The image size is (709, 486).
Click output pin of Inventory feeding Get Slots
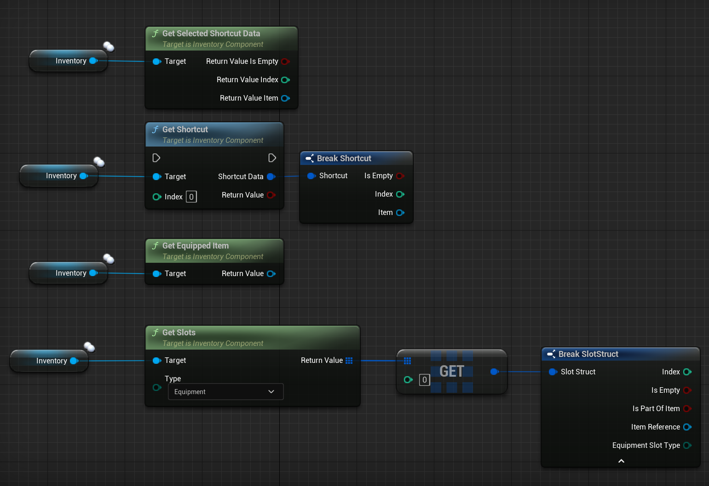coord(74,361)
